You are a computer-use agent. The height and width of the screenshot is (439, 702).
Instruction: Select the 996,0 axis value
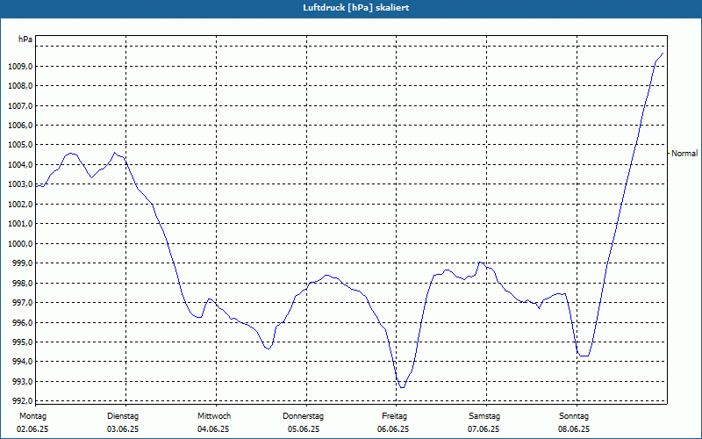point(22,322)
